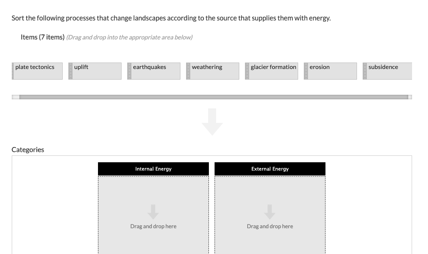Click the drag handle on subsidence tile
Viewport: 428px width, 254px height.
pos(365,71)
